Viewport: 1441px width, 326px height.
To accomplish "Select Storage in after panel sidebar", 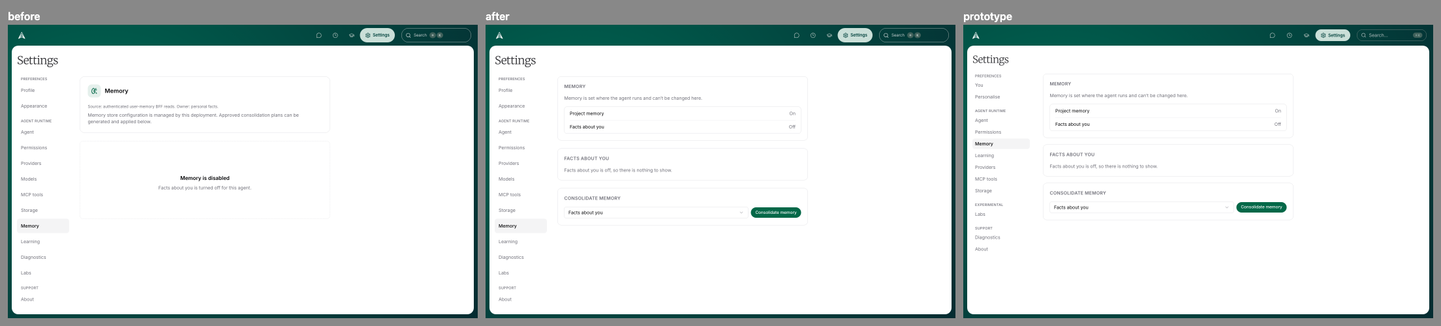I will click(x=521, y=211).
